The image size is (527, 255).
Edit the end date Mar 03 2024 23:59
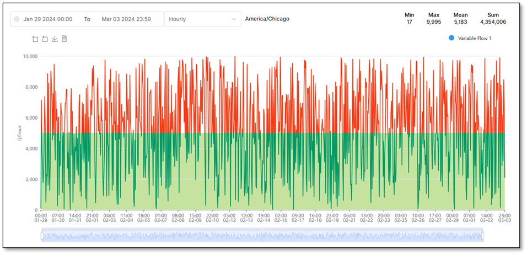coord(126,19)
